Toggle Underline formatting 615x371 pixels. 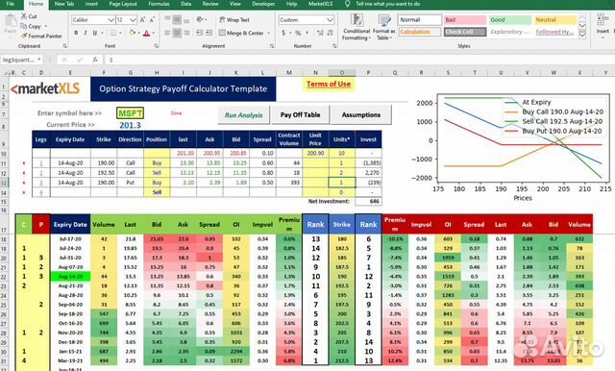tap(94, 33)
